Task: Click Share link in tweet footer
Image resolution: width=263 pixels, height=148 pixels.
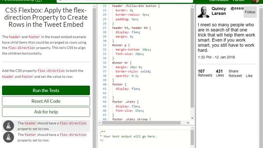Action: click(233, 71)
